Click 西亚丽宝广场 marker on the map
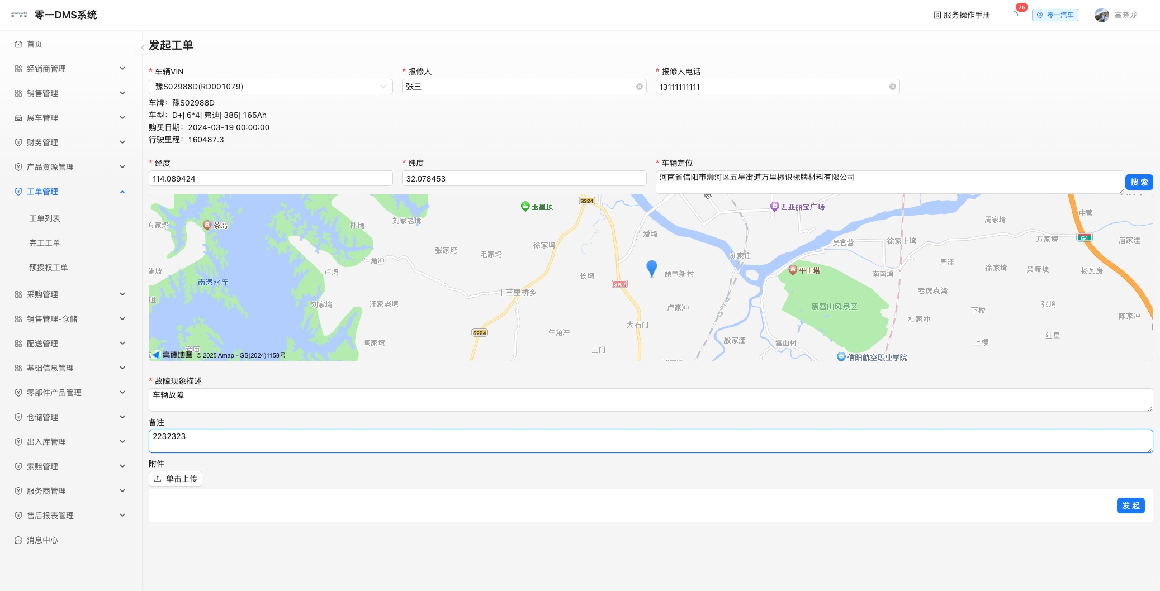The height and width of the screenshot is (591, 1160). [775, 206]
